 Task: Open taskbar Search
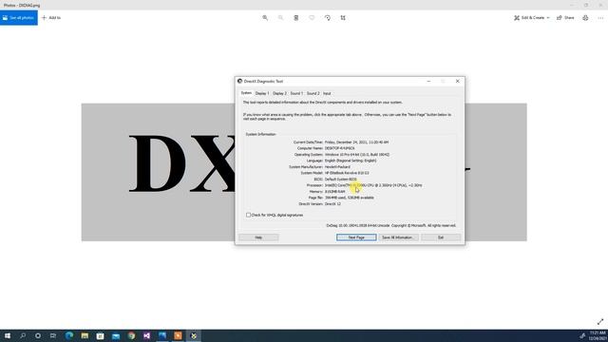(x=23, y=335)
